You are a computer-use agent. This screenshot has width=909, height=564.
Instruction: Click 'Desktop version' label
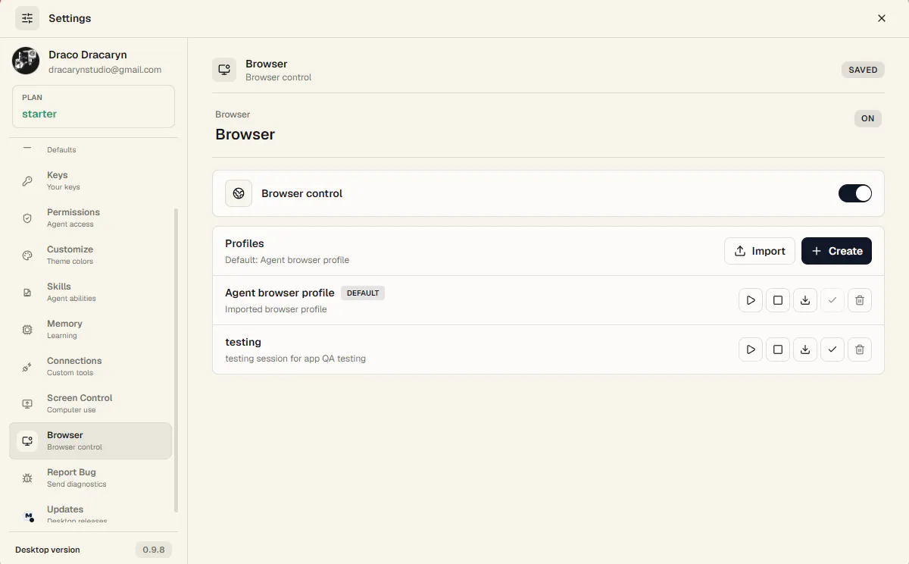click(x=47, y=550)
